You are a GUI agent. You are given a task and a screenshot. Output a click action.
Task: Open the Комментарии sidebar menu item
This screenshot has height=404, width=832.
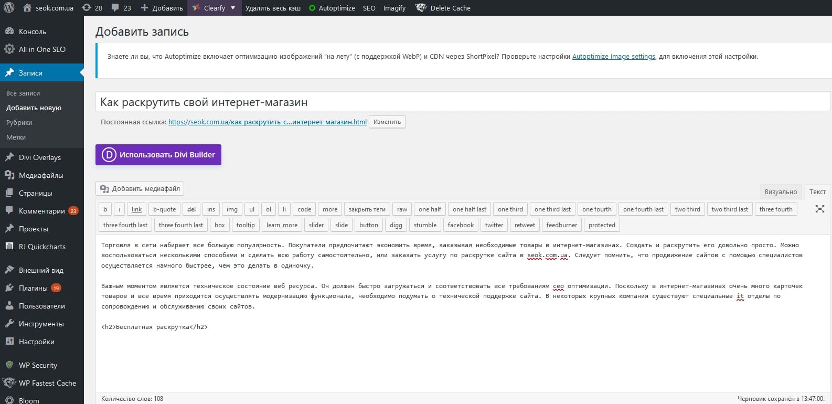pos(42,211)
